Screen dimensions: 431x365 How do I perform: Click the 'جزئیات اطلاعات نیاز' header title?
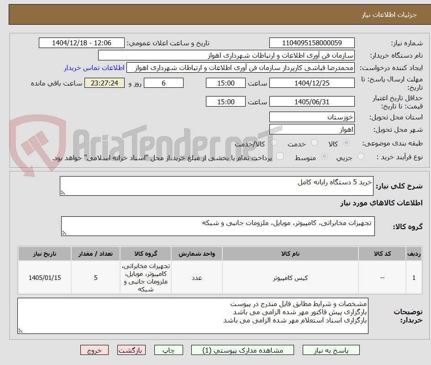(389, 15)
